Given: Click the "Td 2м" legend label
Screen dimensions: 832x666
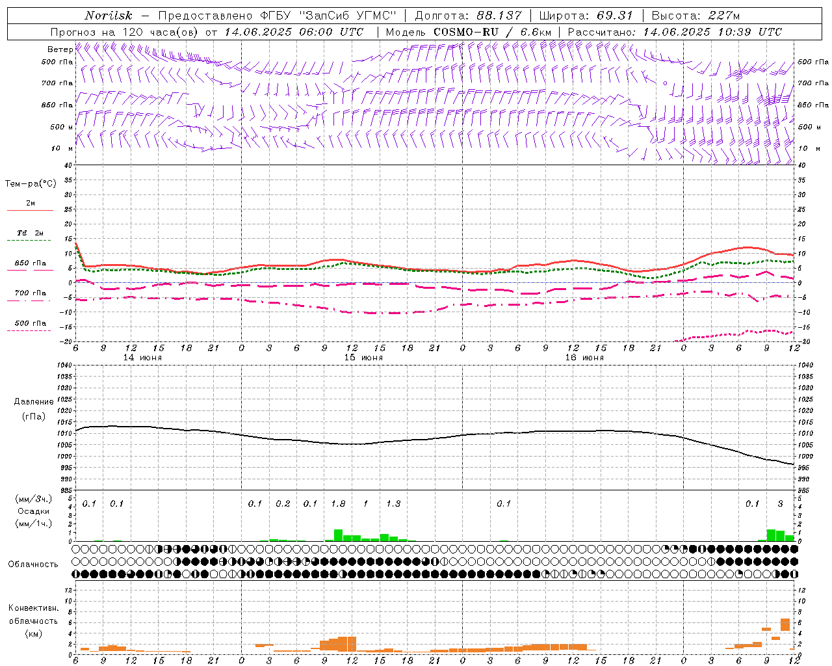Looking at the screenshot, I should coord(30,233).
